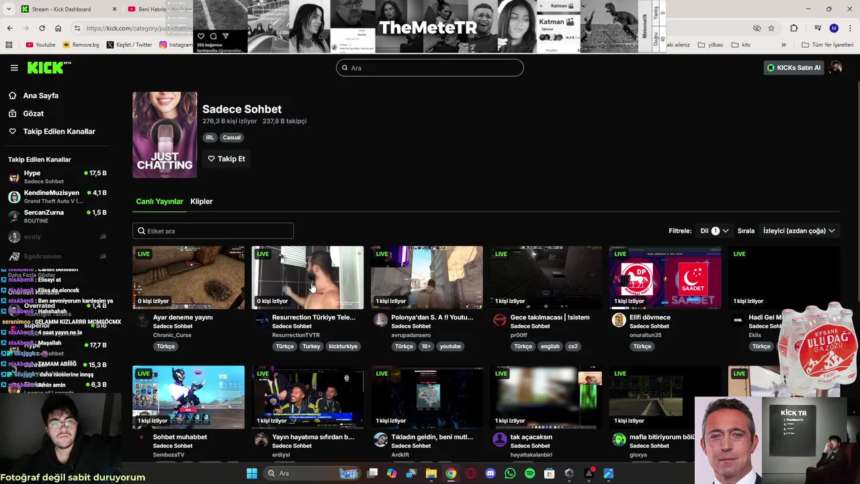Open pr00ff channel avatar
The height and width of the screenshot is (484, 860).
tap(499, 320)
